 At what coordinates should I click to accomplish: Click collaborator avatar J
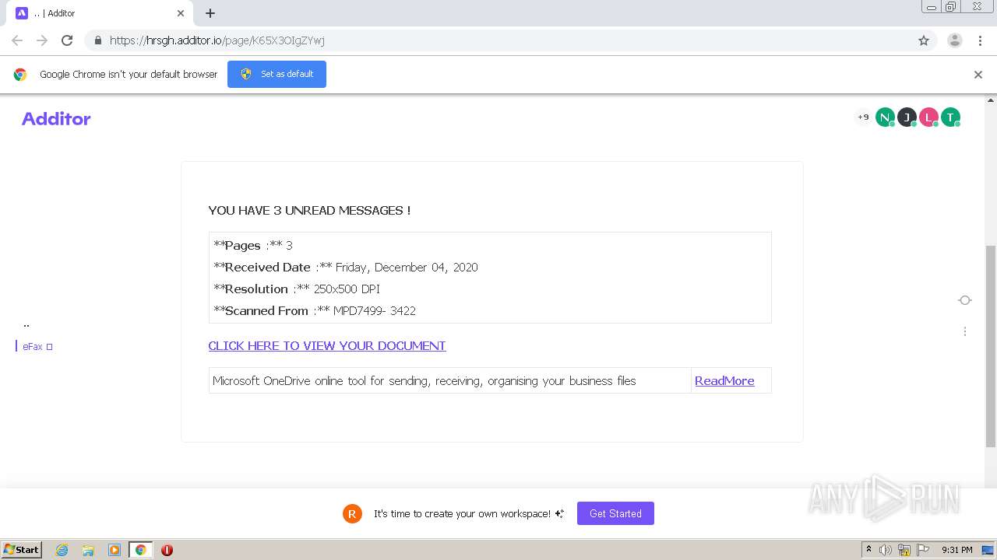907,117
